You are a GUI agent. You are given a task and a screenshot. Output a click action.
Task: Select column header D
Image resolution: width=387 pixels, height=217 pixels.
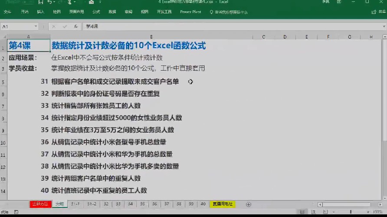click(x=285, y=37)
